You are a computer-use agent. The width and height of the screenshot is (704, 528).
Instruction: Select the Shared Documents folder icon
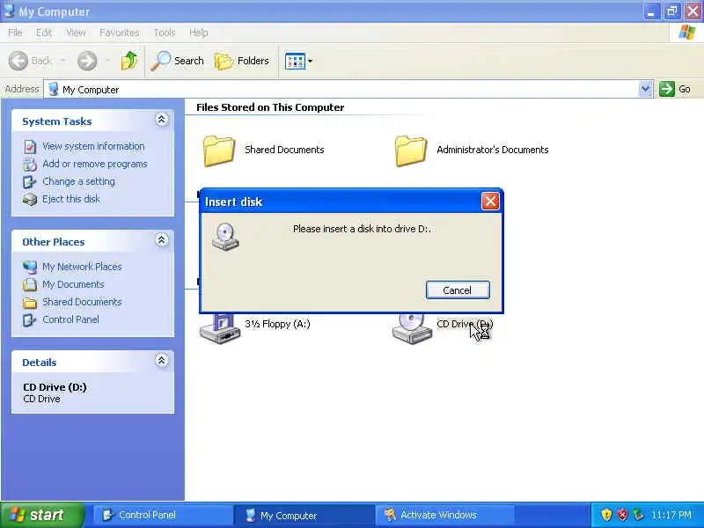[218, 150]
